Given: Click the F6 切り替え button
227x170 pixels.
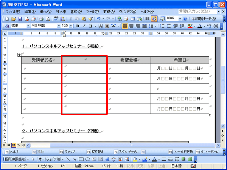Looking at the screenshot, I should coord(95,152).
